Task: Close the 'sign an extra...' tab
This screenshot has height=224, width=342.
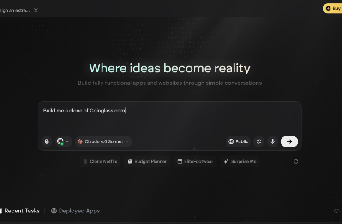Action: (x=36, y=10)
